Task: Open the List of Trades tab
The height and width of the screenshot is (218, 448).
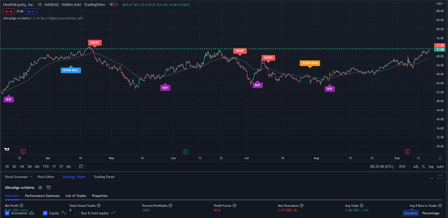Action: [x=76, y=196]
